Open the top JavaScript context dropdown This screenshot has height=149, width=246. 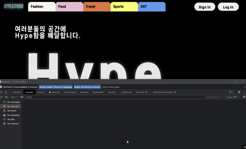(14, 97)
